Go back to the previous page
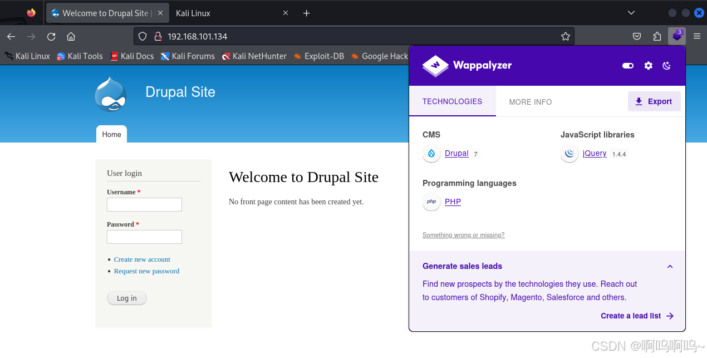 click(11, 36)
